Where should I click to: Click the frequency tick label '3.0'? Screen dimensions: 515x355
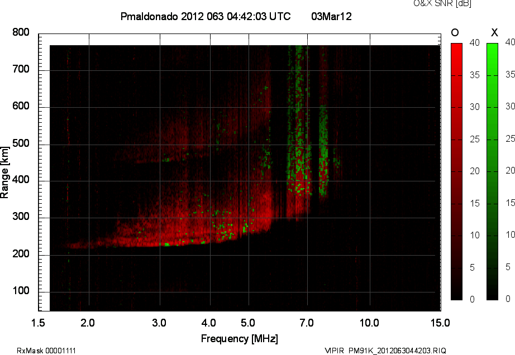click(x=159, y=323)
